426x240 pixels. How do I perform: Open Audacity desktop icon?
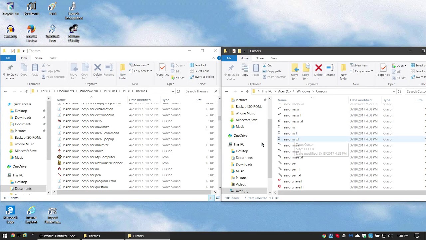(10, 32)
